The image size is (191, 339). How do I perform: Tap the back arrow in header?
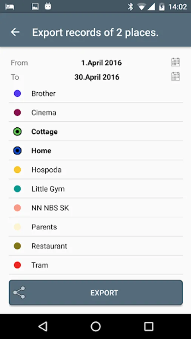pyautogui.click(x=15, y=32)
